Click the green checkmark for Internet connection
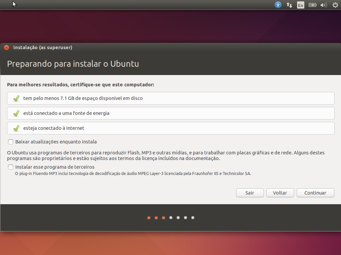This screenshot has width=341, height=255. [16, 128]
